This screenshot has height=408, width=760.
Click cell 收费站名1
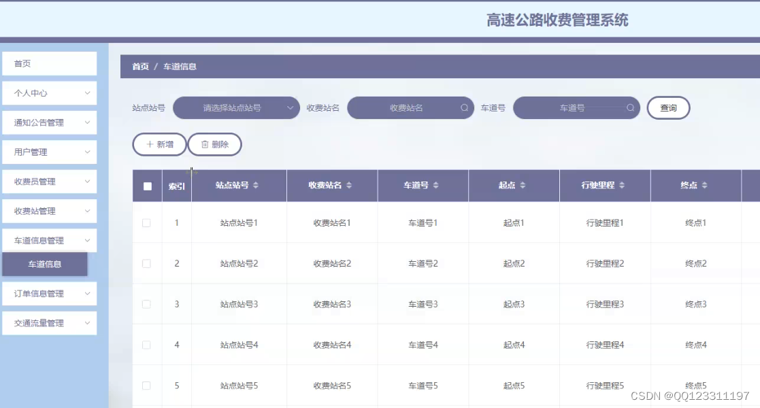click(x=332, y=223)
